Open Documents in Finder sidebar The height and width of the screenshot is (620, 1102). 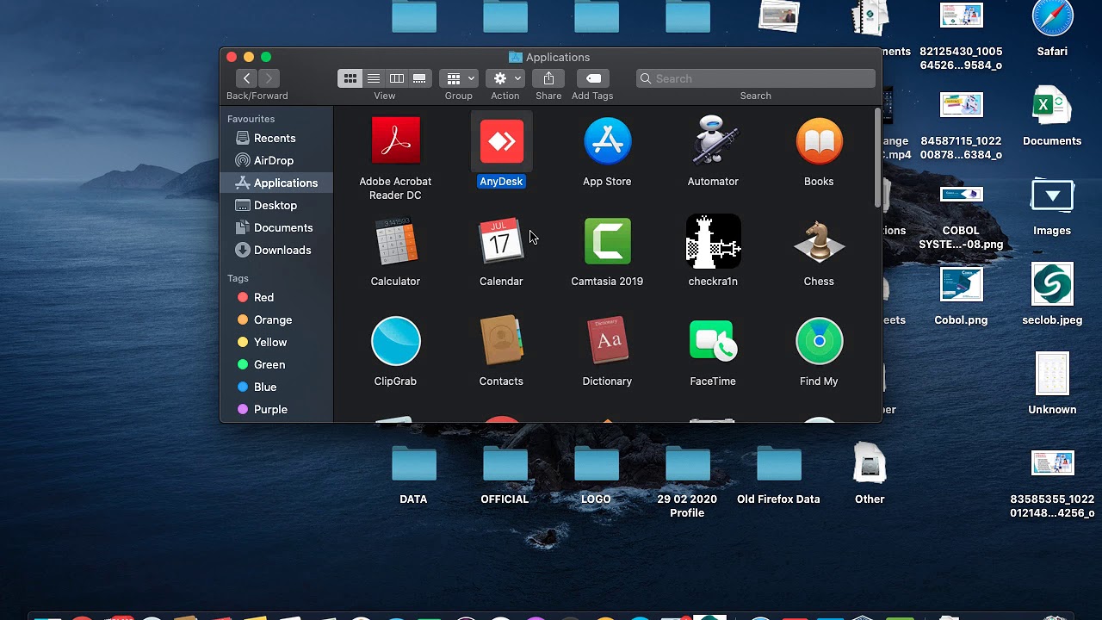[276, 227]
